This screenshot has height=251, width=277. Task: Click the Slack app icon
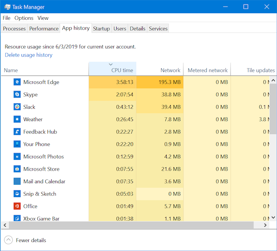click(x=17, y=107)
